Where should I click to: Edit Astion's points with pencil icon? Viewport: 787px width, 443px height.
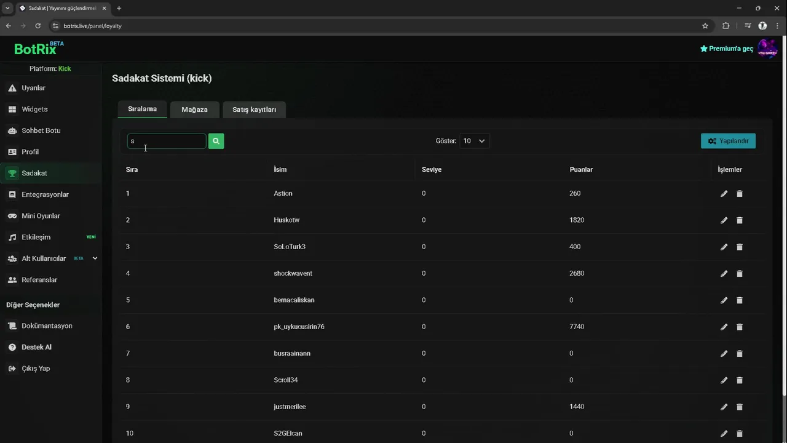724,194
